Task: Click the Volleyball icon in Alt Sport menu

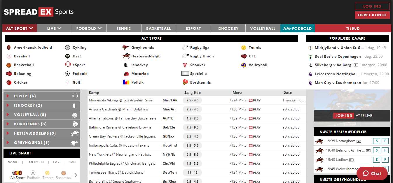Action: [x=244, y=65]
